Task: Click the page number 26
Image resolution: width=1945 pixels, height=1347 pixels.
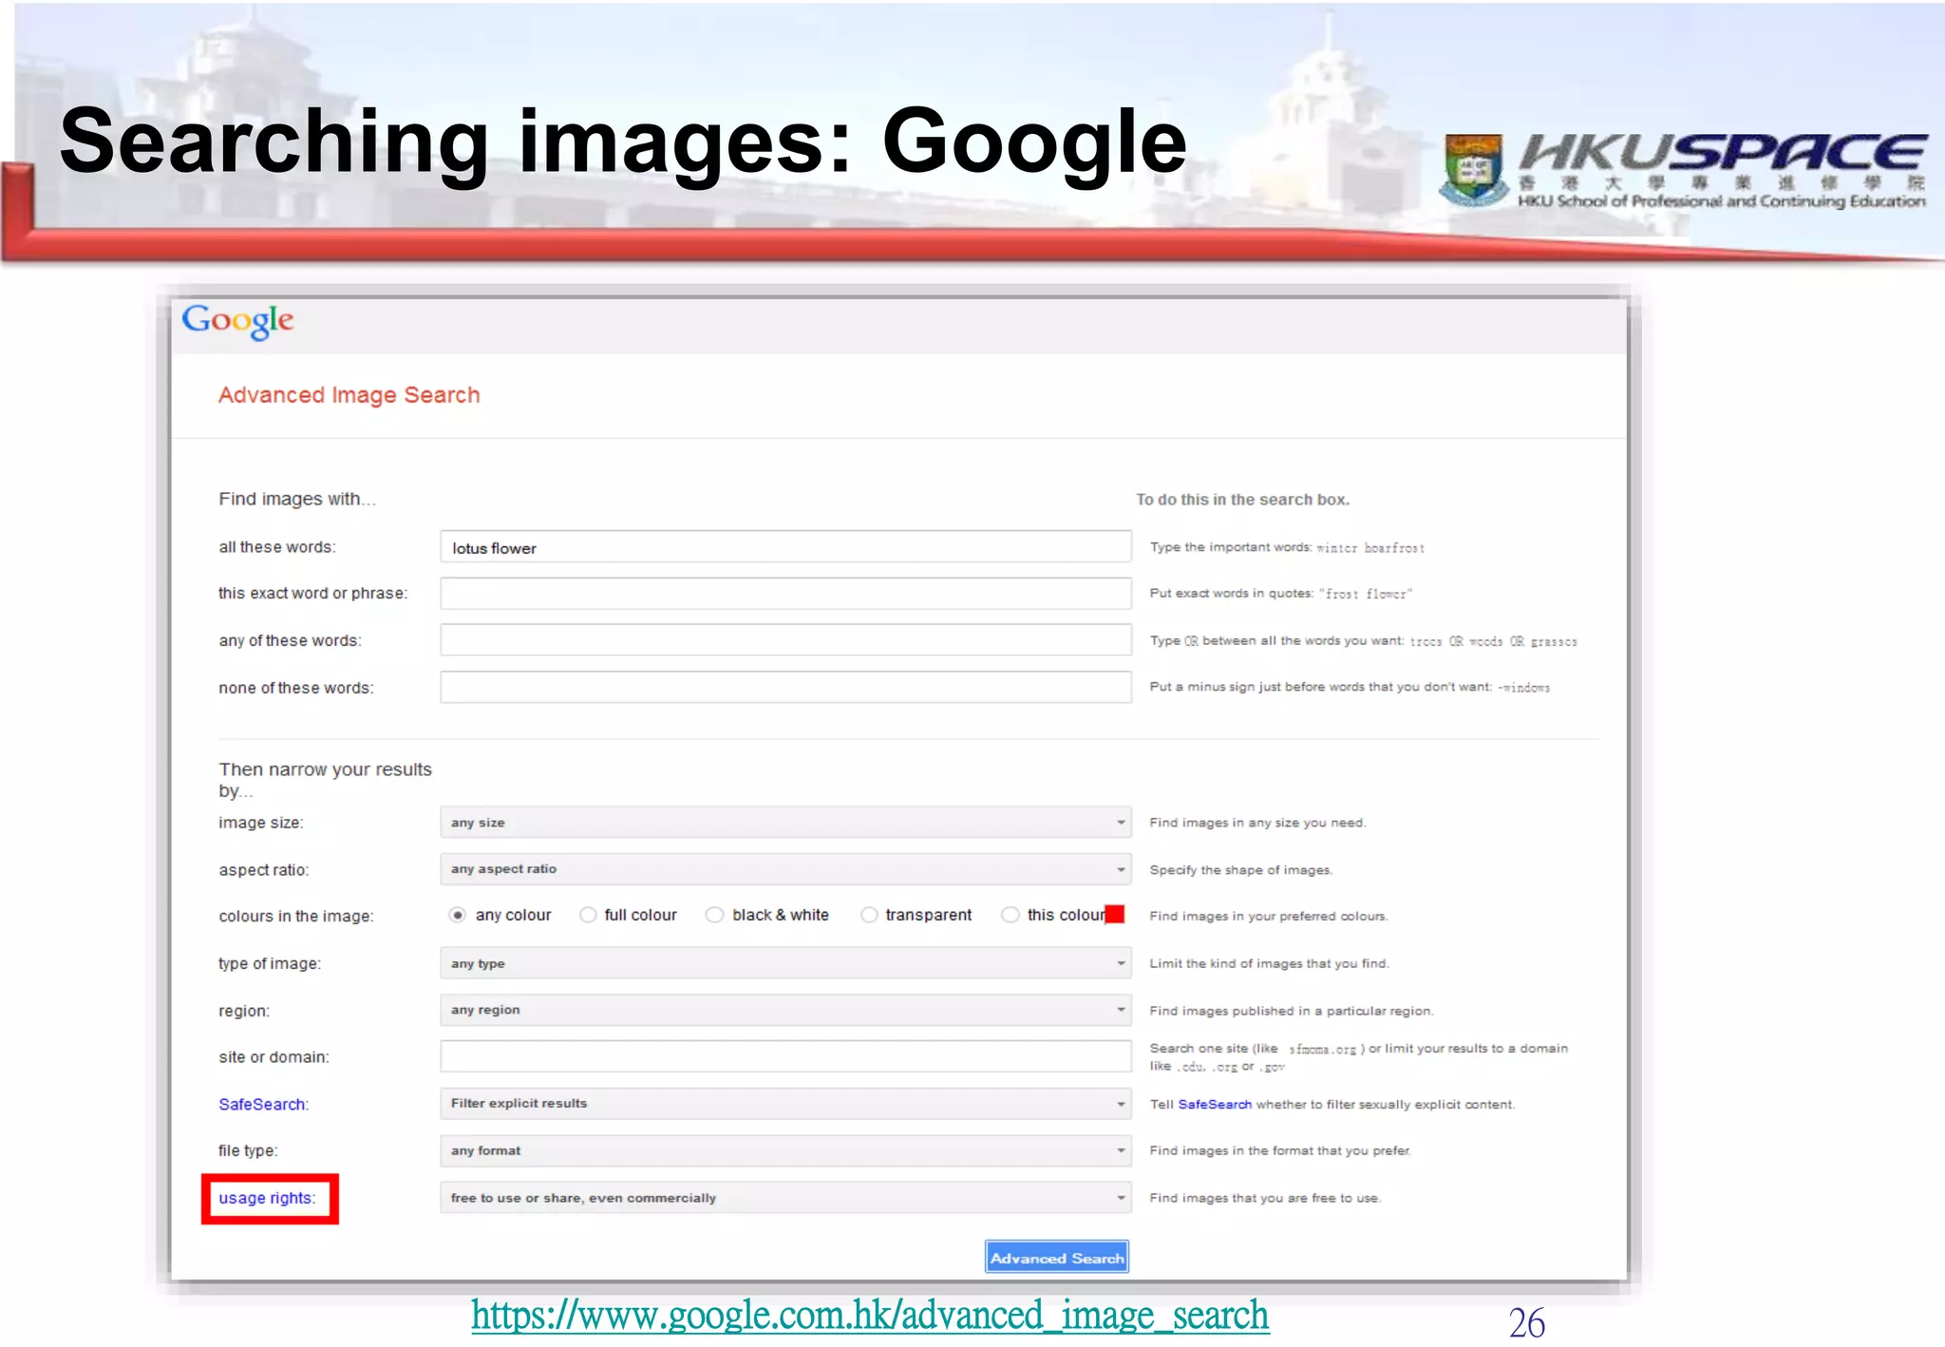Action: coord(1527,1321)
